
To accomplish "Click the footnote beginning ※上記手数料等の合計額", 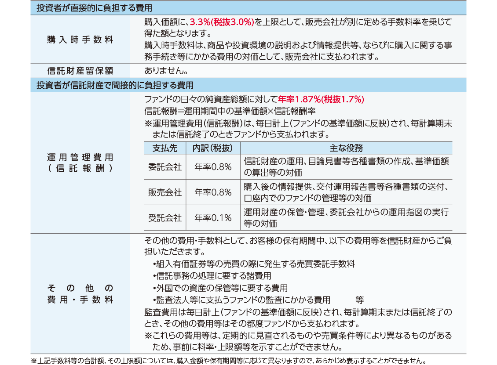I will [229, 361].
